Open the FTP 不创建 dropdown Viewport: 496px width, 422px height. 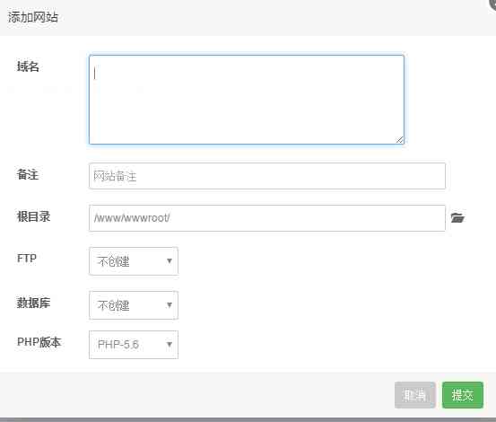[x=134, y=261]
